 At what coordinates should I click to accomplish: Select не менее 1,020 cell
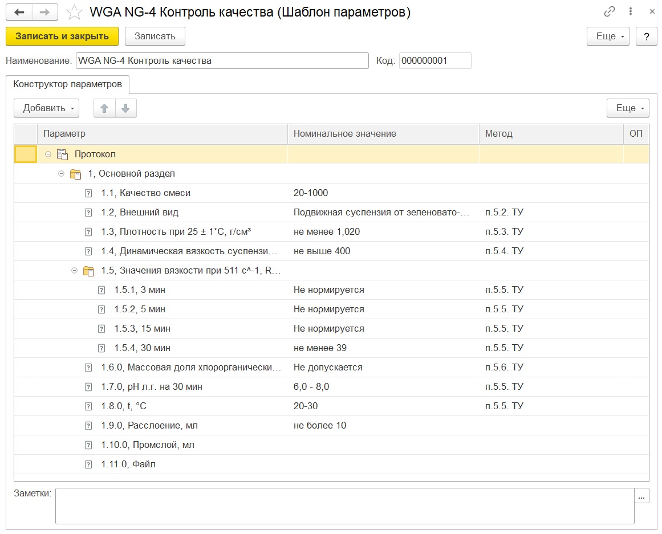tap(383, 232)
